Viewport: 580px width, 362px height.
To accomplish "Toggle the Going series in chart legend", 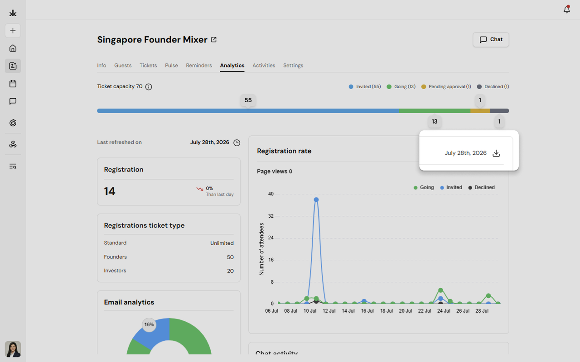I will tap(424, 187).
